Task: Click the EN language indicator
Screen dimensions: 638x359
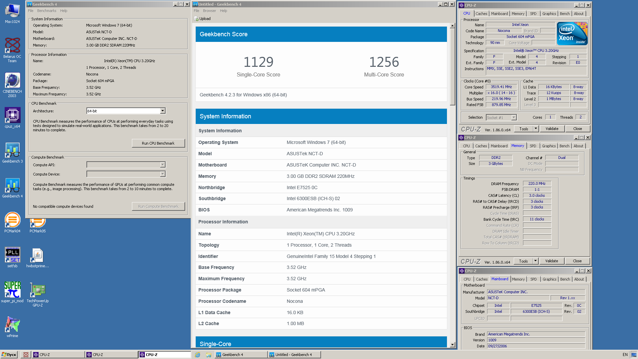Action: point(625,355)
